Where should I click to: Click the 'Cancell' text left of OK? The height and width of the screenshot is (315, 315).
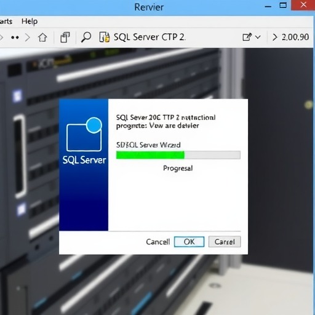[x=158, y=242]
